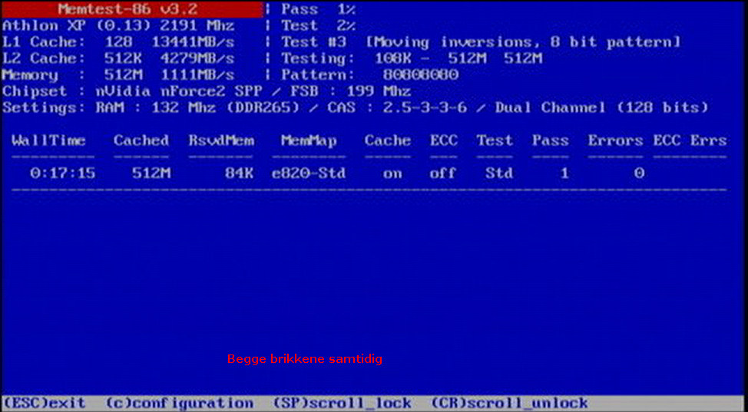Click Dual Channel (128 bits) text
Image resolution: width=748 pixels, height=412 pixels.
pos(602,107)
